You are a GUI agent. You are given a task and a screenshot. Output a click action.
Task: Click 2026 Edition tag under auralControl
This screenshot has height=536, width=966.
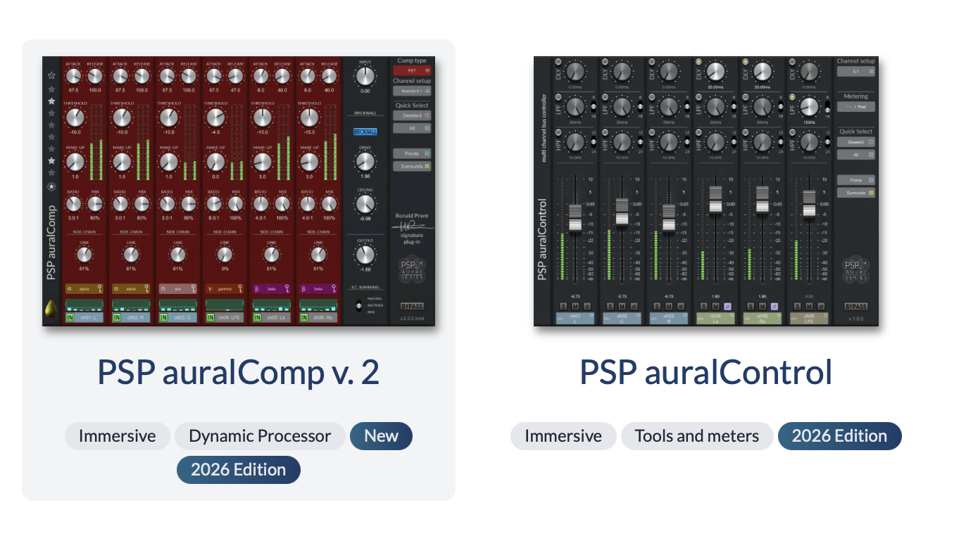pyautogui.click(x=839, y=436)
